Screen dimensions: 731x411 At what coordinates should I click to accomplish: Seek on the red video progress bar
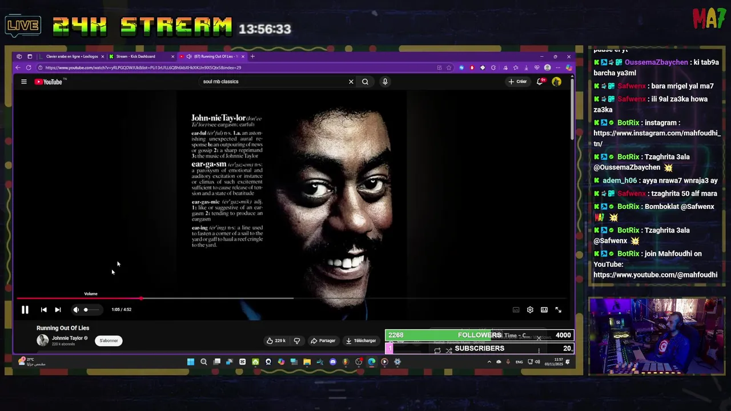coord(292,298)
